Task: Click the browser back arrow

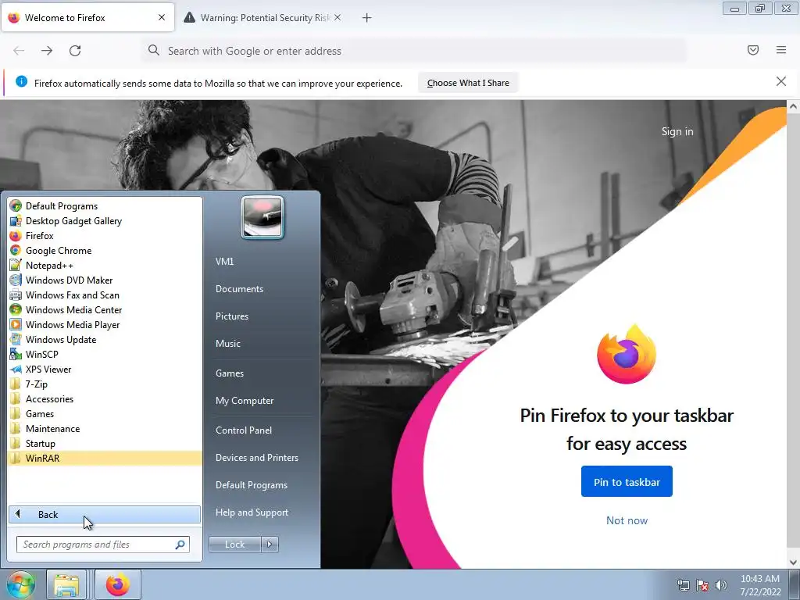Action: click(x=19, y=51)
